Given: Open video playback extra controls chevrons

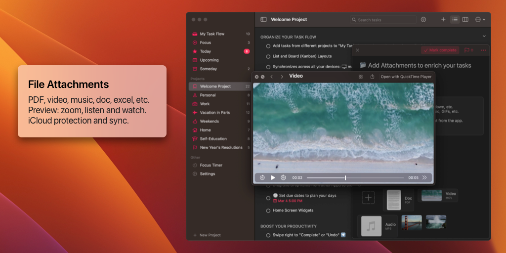Looking at the screenshot, I should (x=424, y=177).
